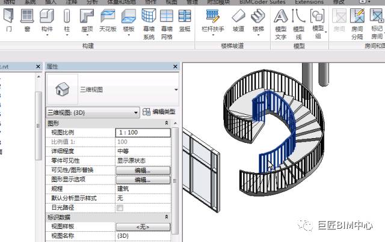This screenshot has width=385, height=242.
Task: Open the Component (构件) dropdown arrow
Action: [47, 35]
